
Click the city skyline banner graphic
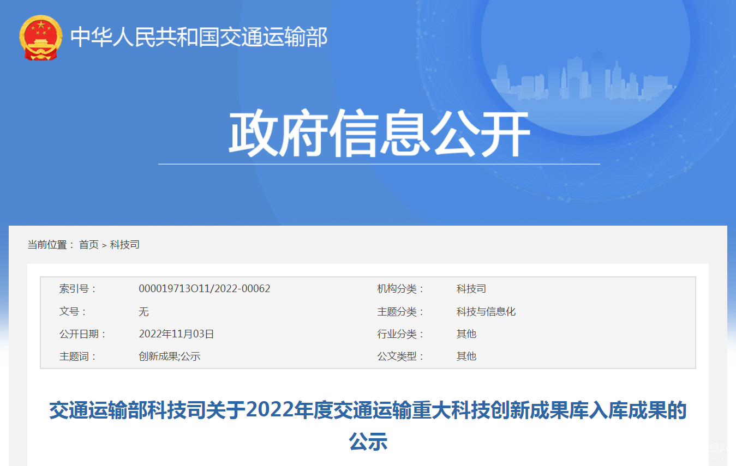583,77
